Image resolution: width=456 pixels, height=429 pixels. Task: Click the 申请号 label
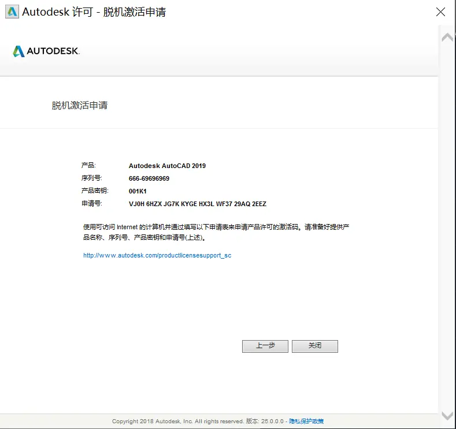coord(92,203)
